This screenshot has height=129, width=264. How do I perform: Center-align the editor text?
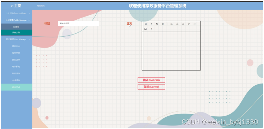(177, 24)
